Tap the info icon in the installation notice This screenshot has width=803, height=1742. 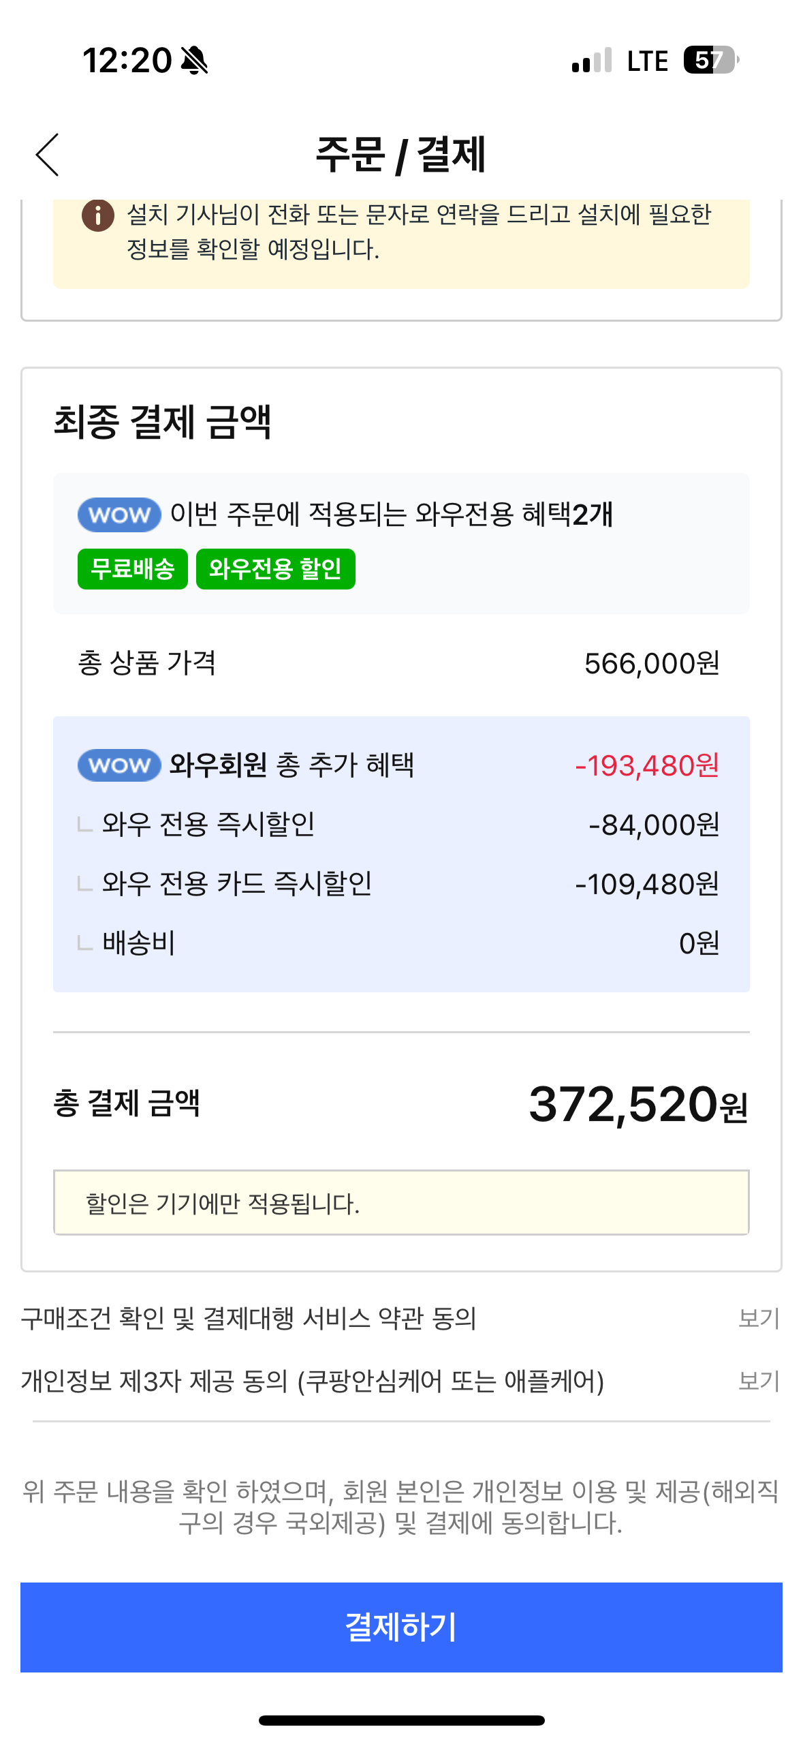coord(98,215)
